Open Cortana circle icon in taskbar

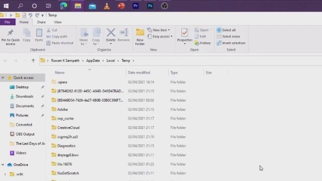(34, 6)
